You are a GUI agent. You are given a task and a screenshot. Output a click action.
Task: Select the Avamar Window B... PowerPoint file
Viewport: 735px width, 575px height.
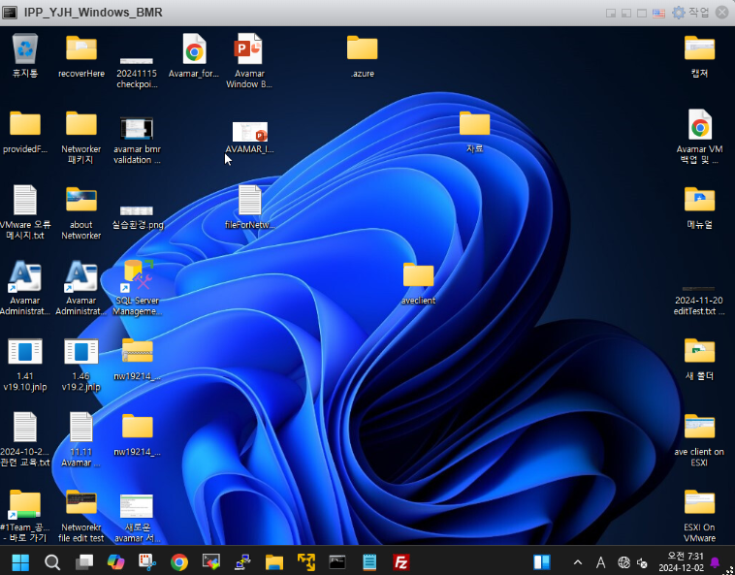(x=249, y=48)
